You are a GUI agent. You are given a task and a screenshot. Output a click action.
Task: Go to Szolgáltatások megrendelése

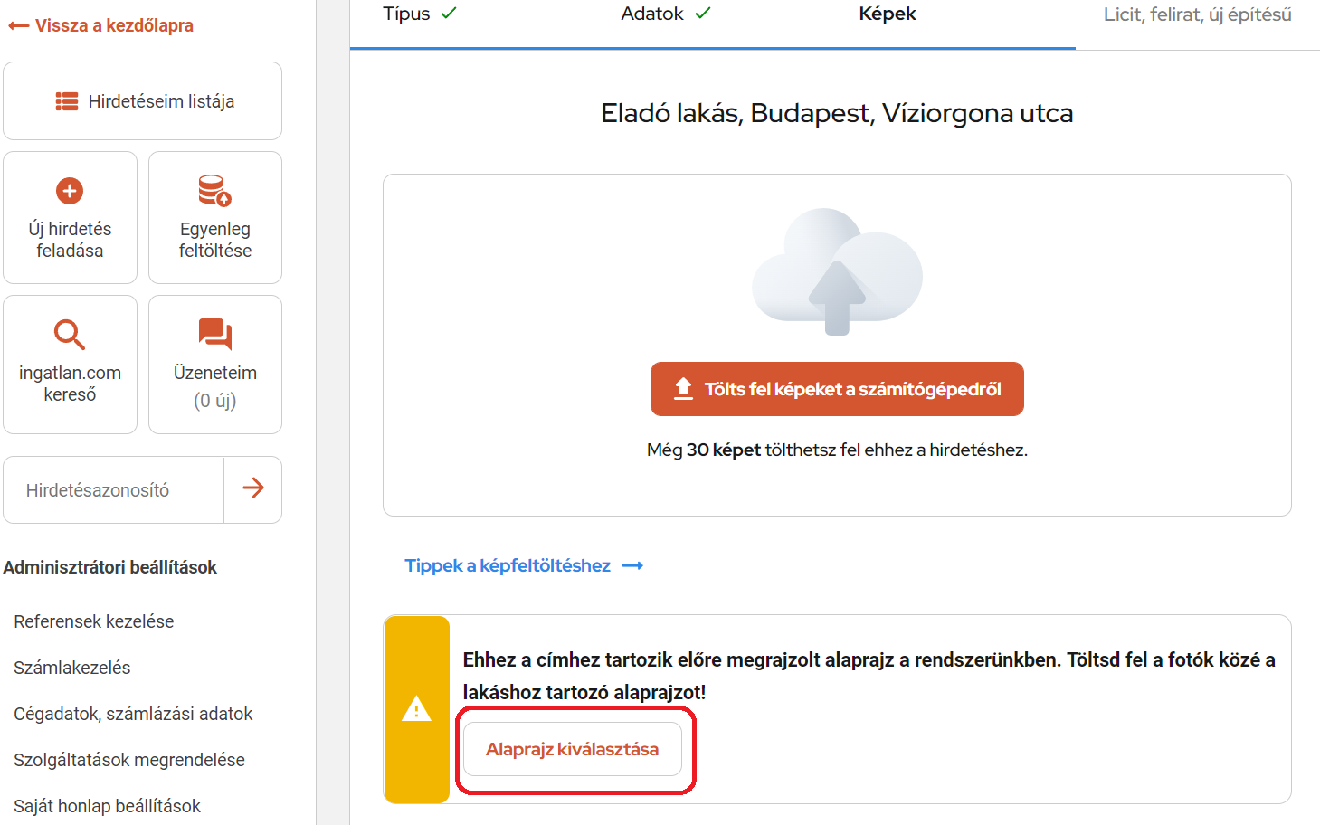point(129,760)
